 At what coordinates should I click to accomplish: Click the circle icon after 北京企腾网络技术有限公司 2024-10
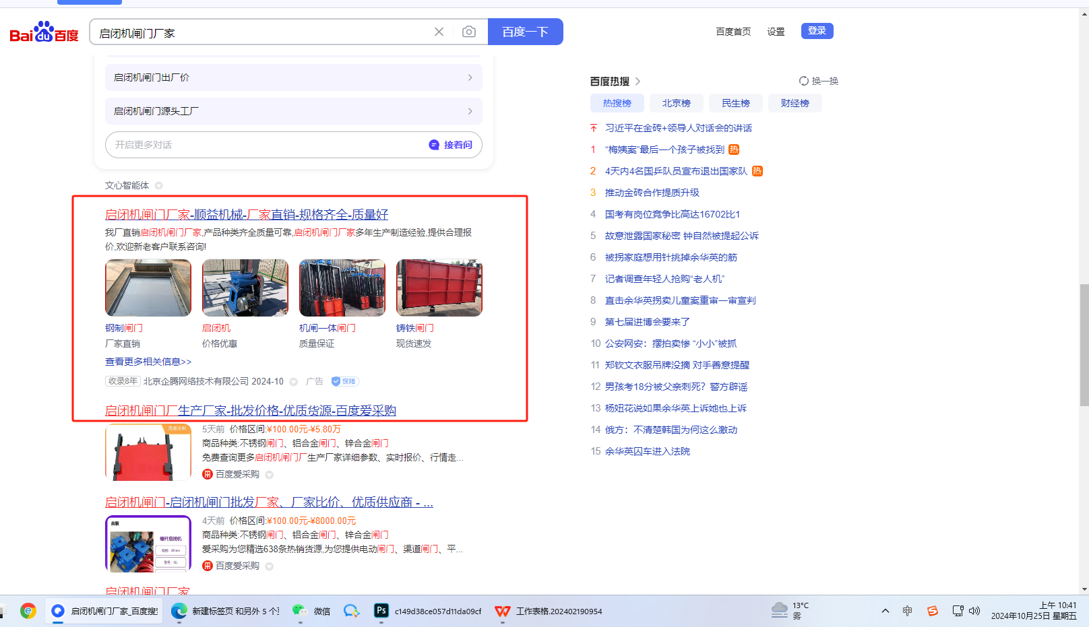click(x=294, y=382)
